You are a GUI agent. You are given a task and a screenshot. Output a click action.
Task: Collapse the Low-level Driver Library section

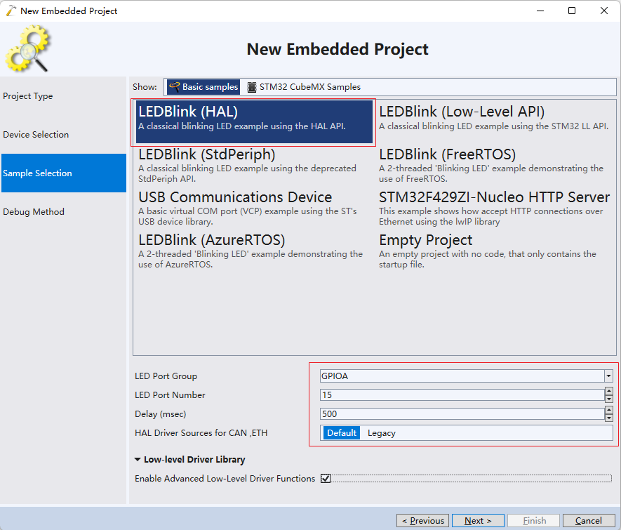[138, 459]
